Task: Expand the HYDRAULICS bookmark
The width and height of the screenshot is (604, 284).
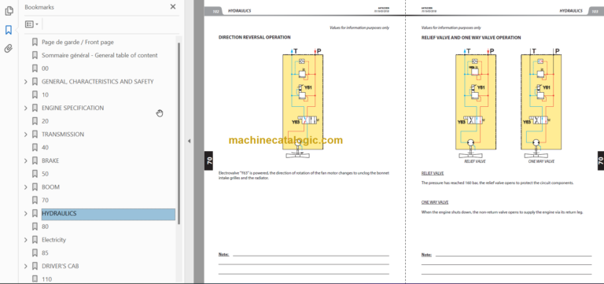Action: click(x=26, y=213)
